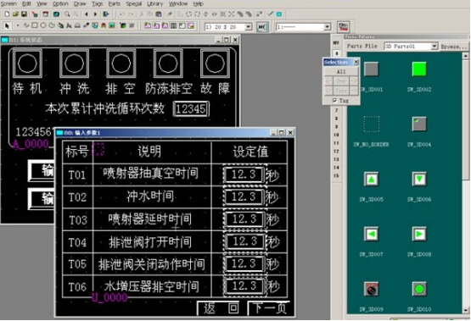Select the rectangle drawing tool
This screenshot has height=321, width=471.
point(35,25)
